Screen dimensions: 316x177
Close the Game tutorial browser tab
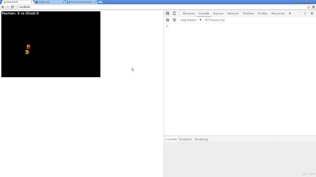(x=32, y=2)
